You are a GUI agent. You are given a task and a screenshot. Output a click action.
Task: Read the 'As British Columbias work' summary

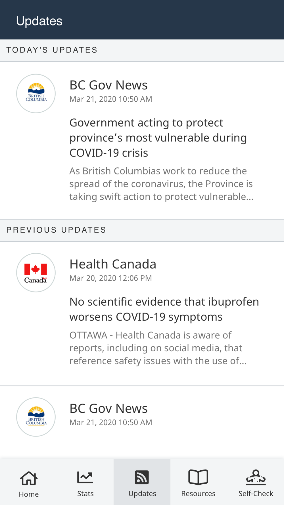pyautogui.click(x=161, y=184)
